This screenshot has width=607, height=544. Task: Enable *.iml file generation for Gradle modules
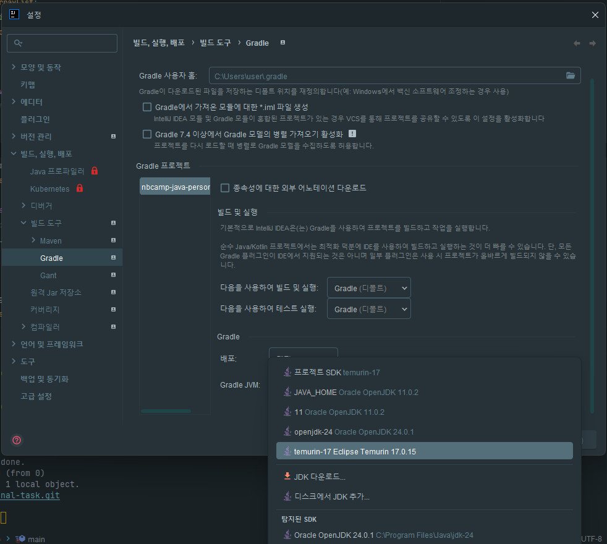click(x=147, y=107)
